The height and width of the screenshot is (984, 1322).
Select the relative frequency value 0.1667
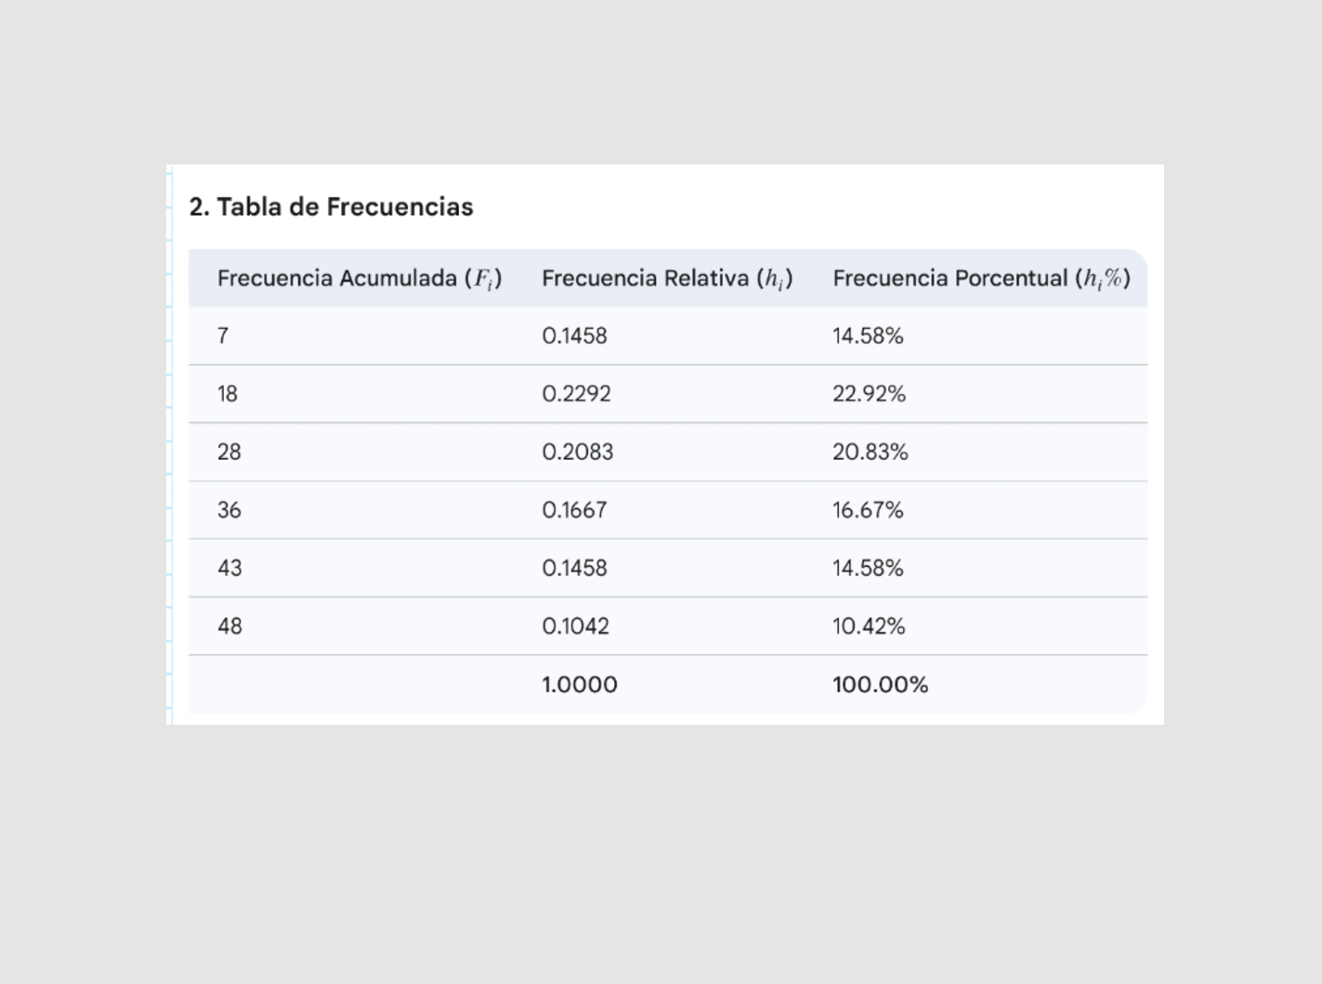(574, 510)
